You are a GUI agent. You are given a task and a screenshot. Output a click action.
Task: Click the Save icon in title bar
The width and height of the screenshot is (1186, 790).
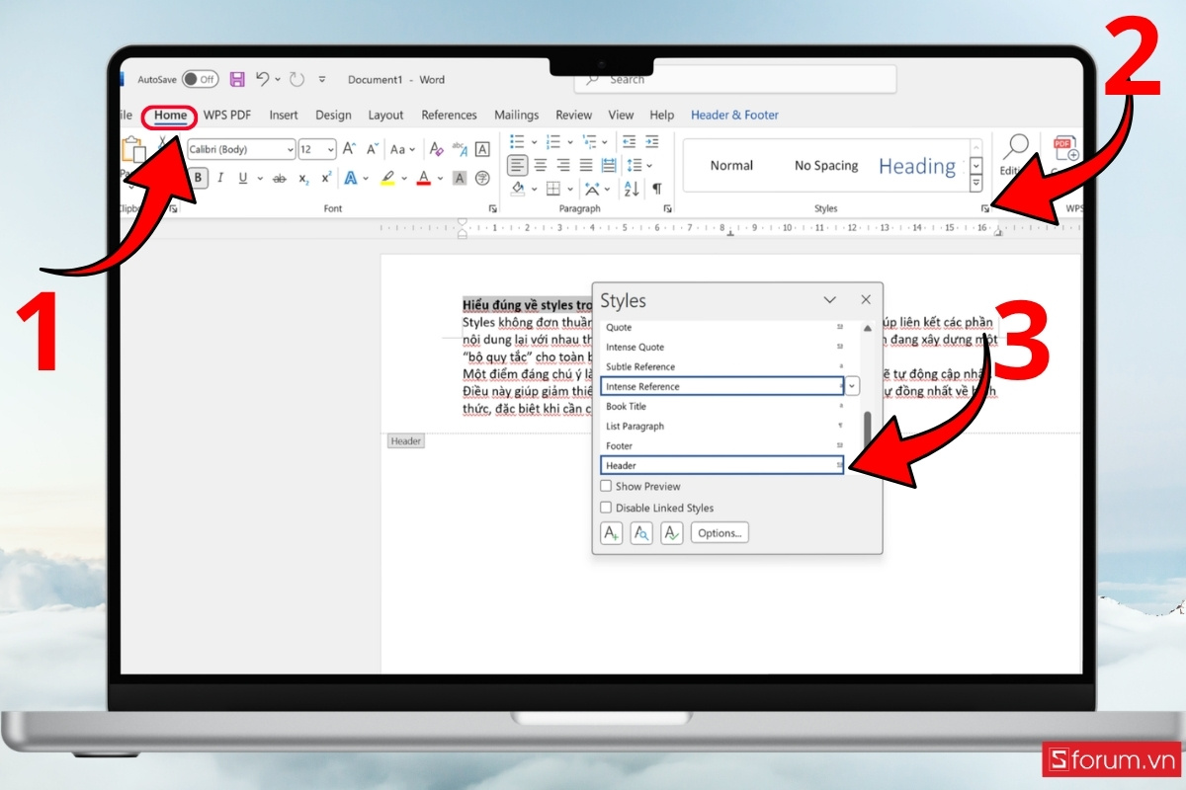click(x=237, y=79)
